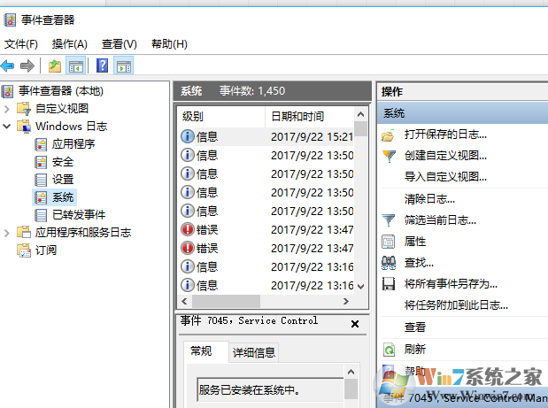Expand the 应用程序和服务日志 node

(7, 233)
